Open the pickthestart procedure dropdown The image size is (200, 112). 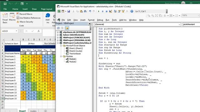click(191, 24)
